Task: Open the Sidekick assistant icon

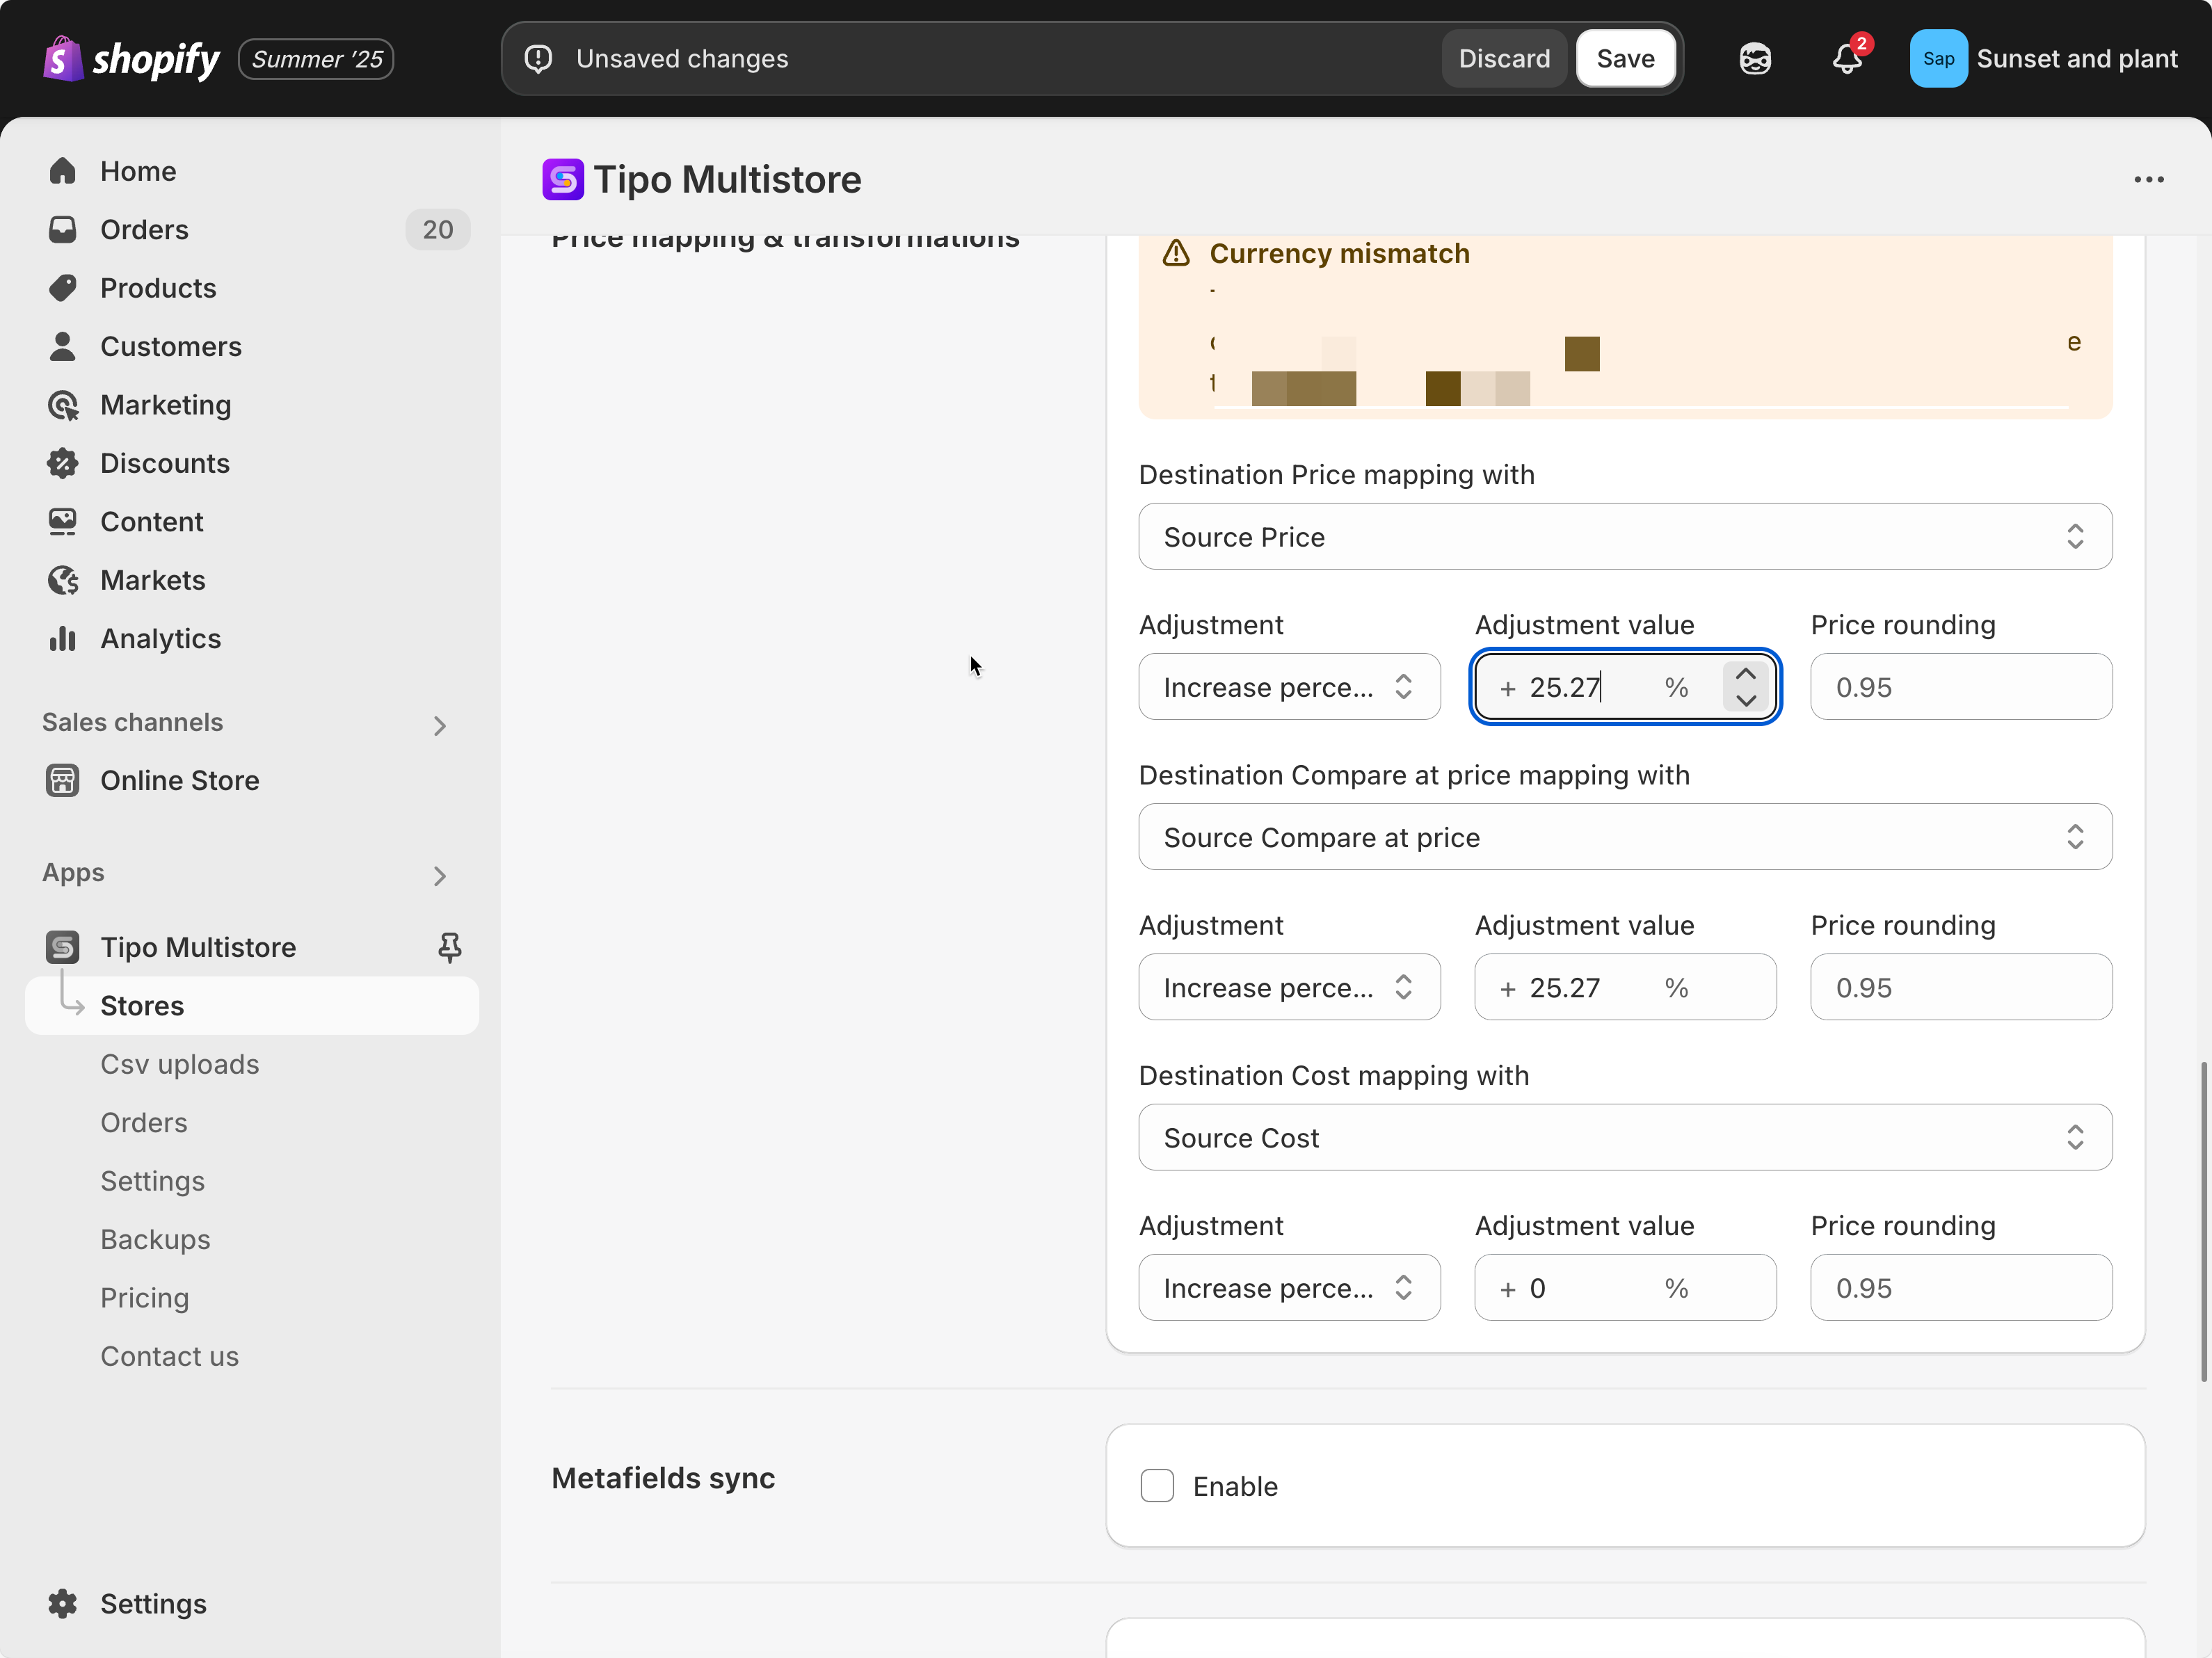Action: click(x=1755, y=59)
